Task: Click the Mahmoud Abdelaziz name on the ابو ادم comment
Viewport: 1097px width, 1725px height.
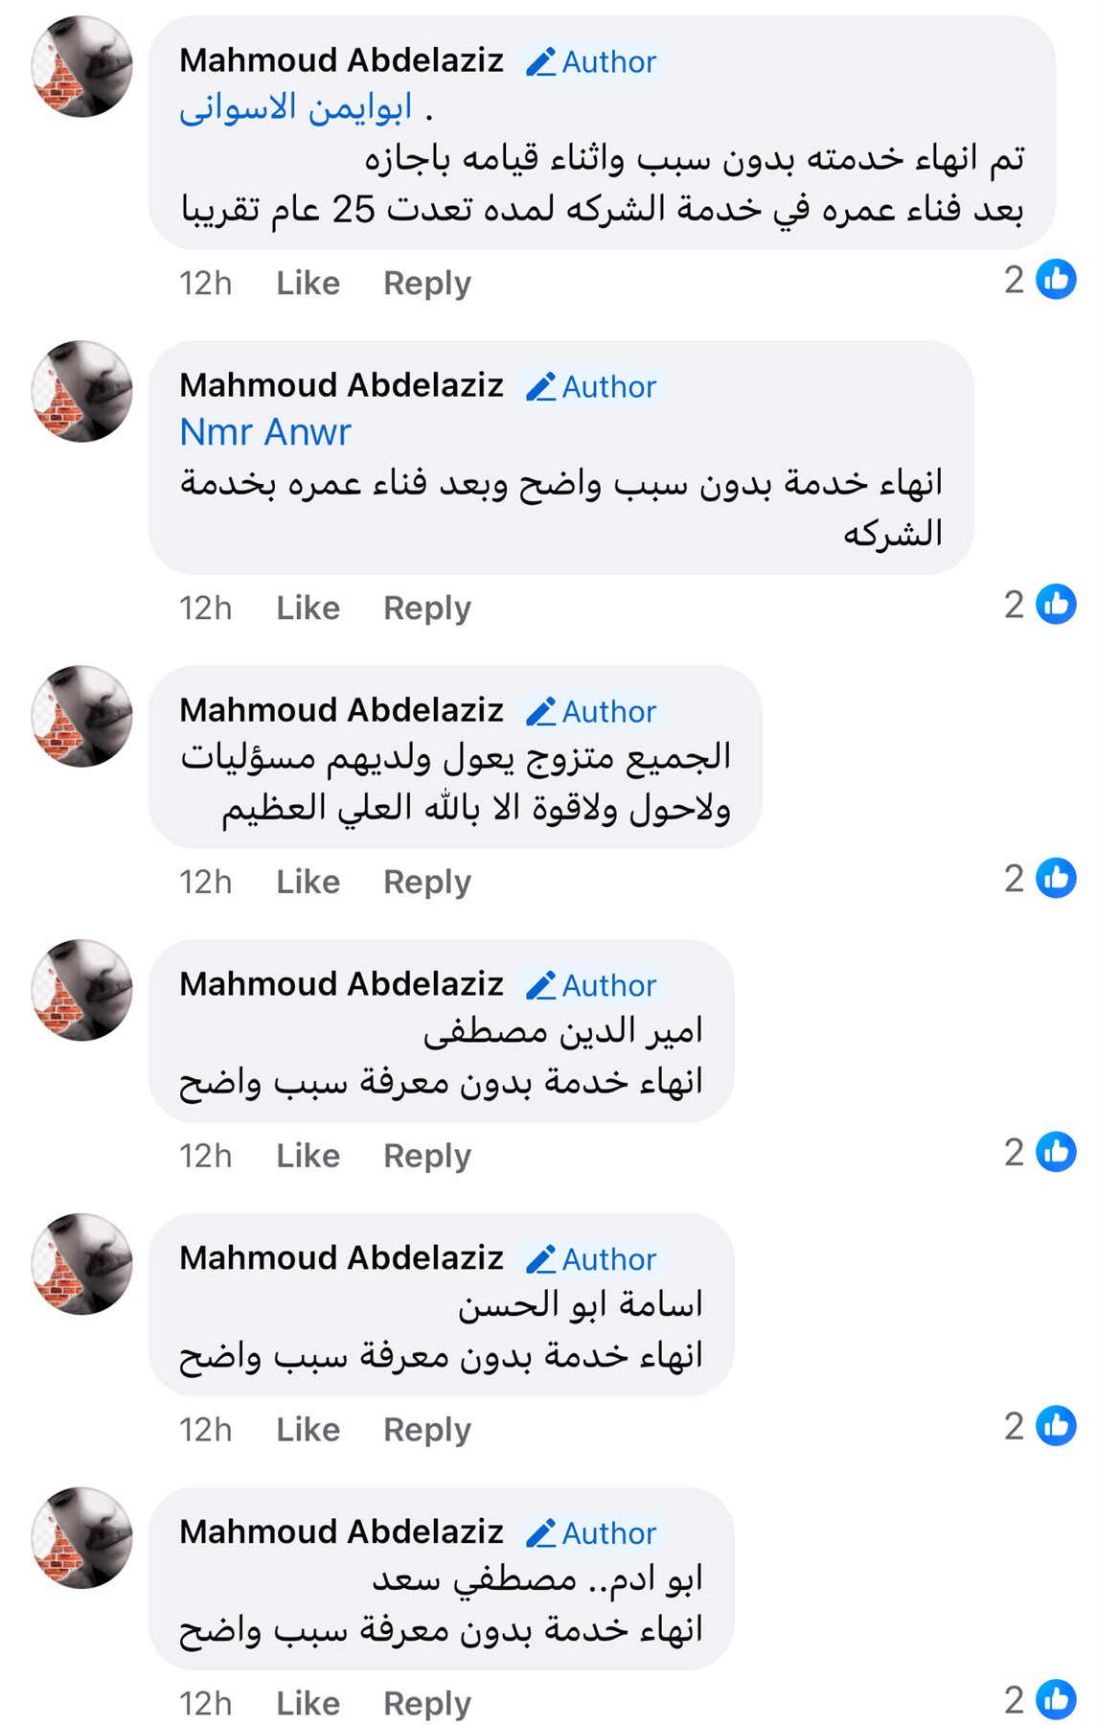Action: [x=341, y=1531]
